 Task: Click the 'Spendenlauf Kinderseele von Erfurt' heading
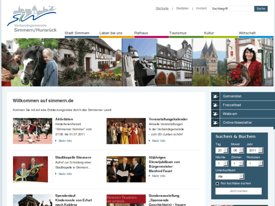(x=73, y=200)
